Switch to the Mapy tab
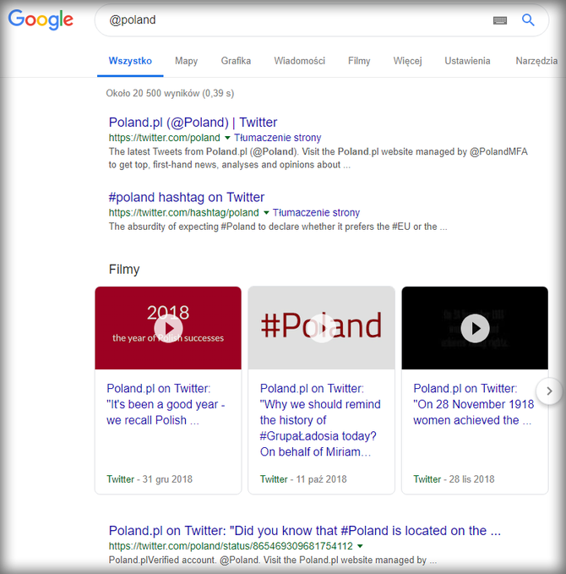 point(186,61)
